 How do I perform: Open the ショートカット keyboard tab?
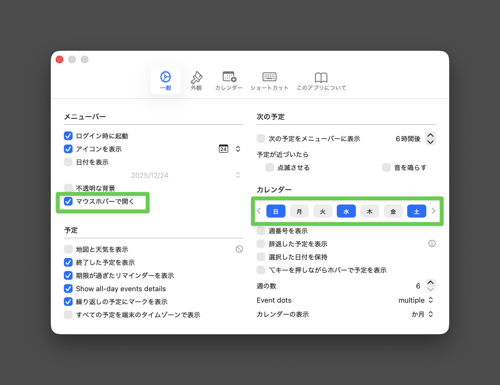(x=269, y=81)
